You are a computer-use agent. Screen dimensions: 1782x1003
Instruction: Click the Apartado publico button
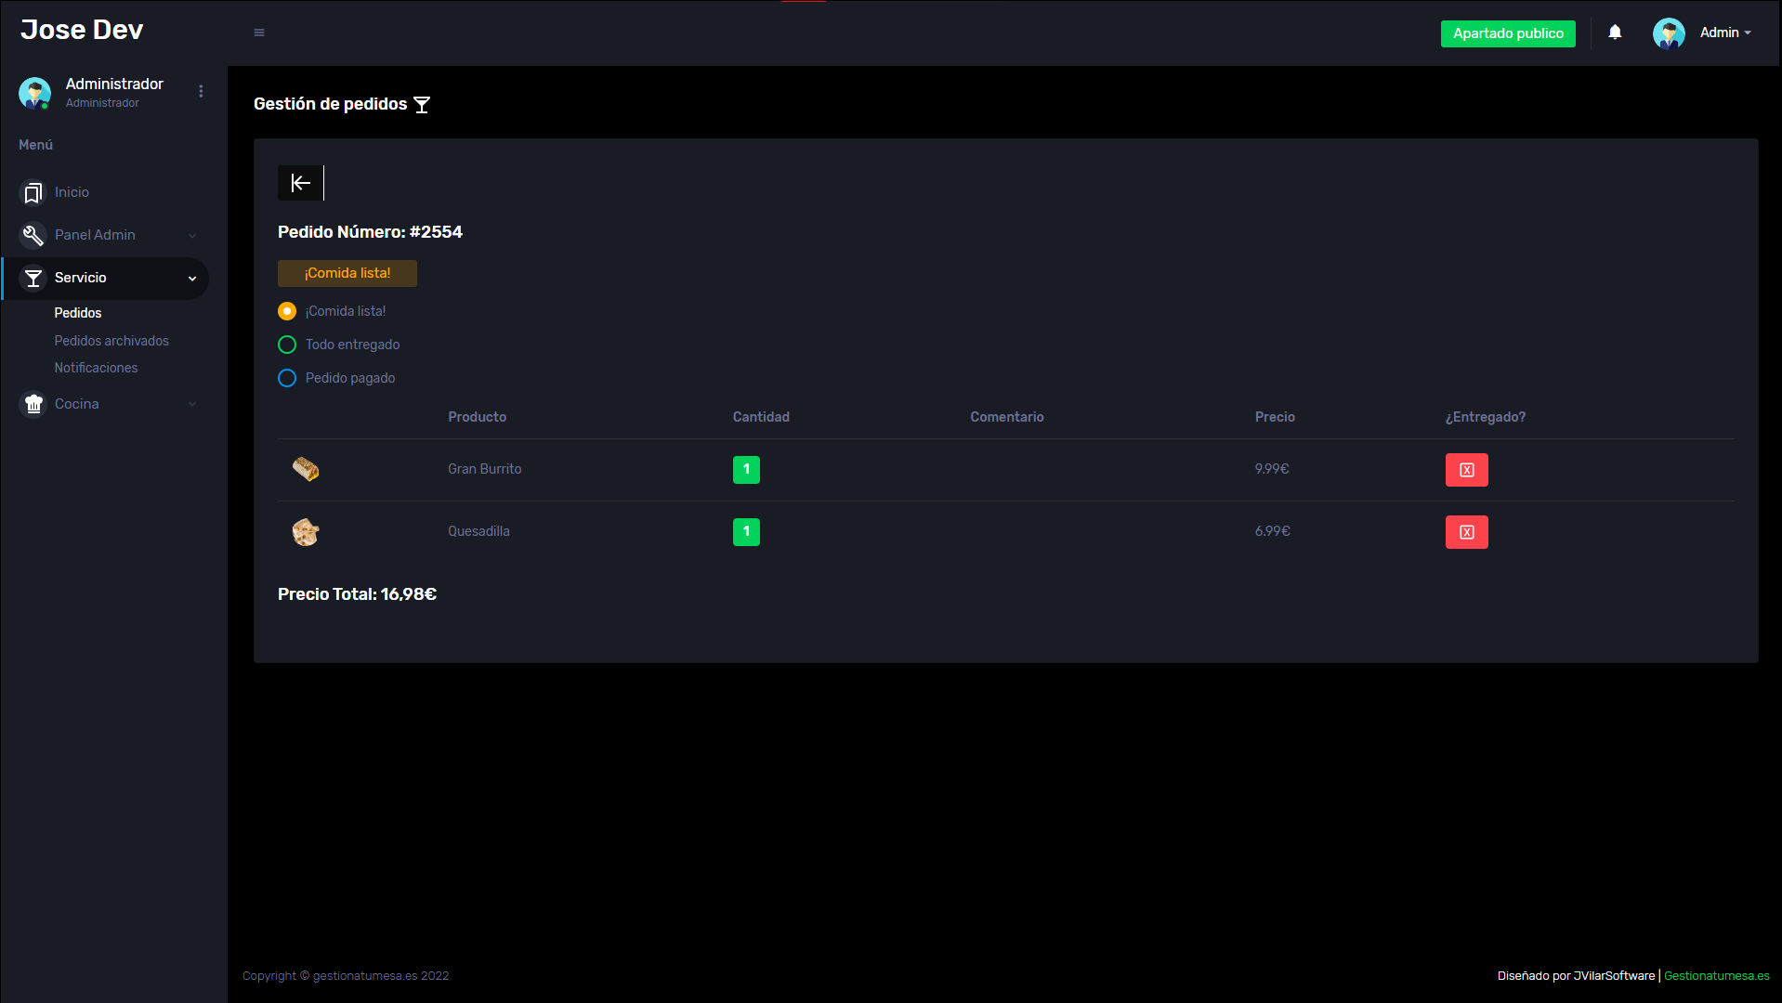point(1507,33)
